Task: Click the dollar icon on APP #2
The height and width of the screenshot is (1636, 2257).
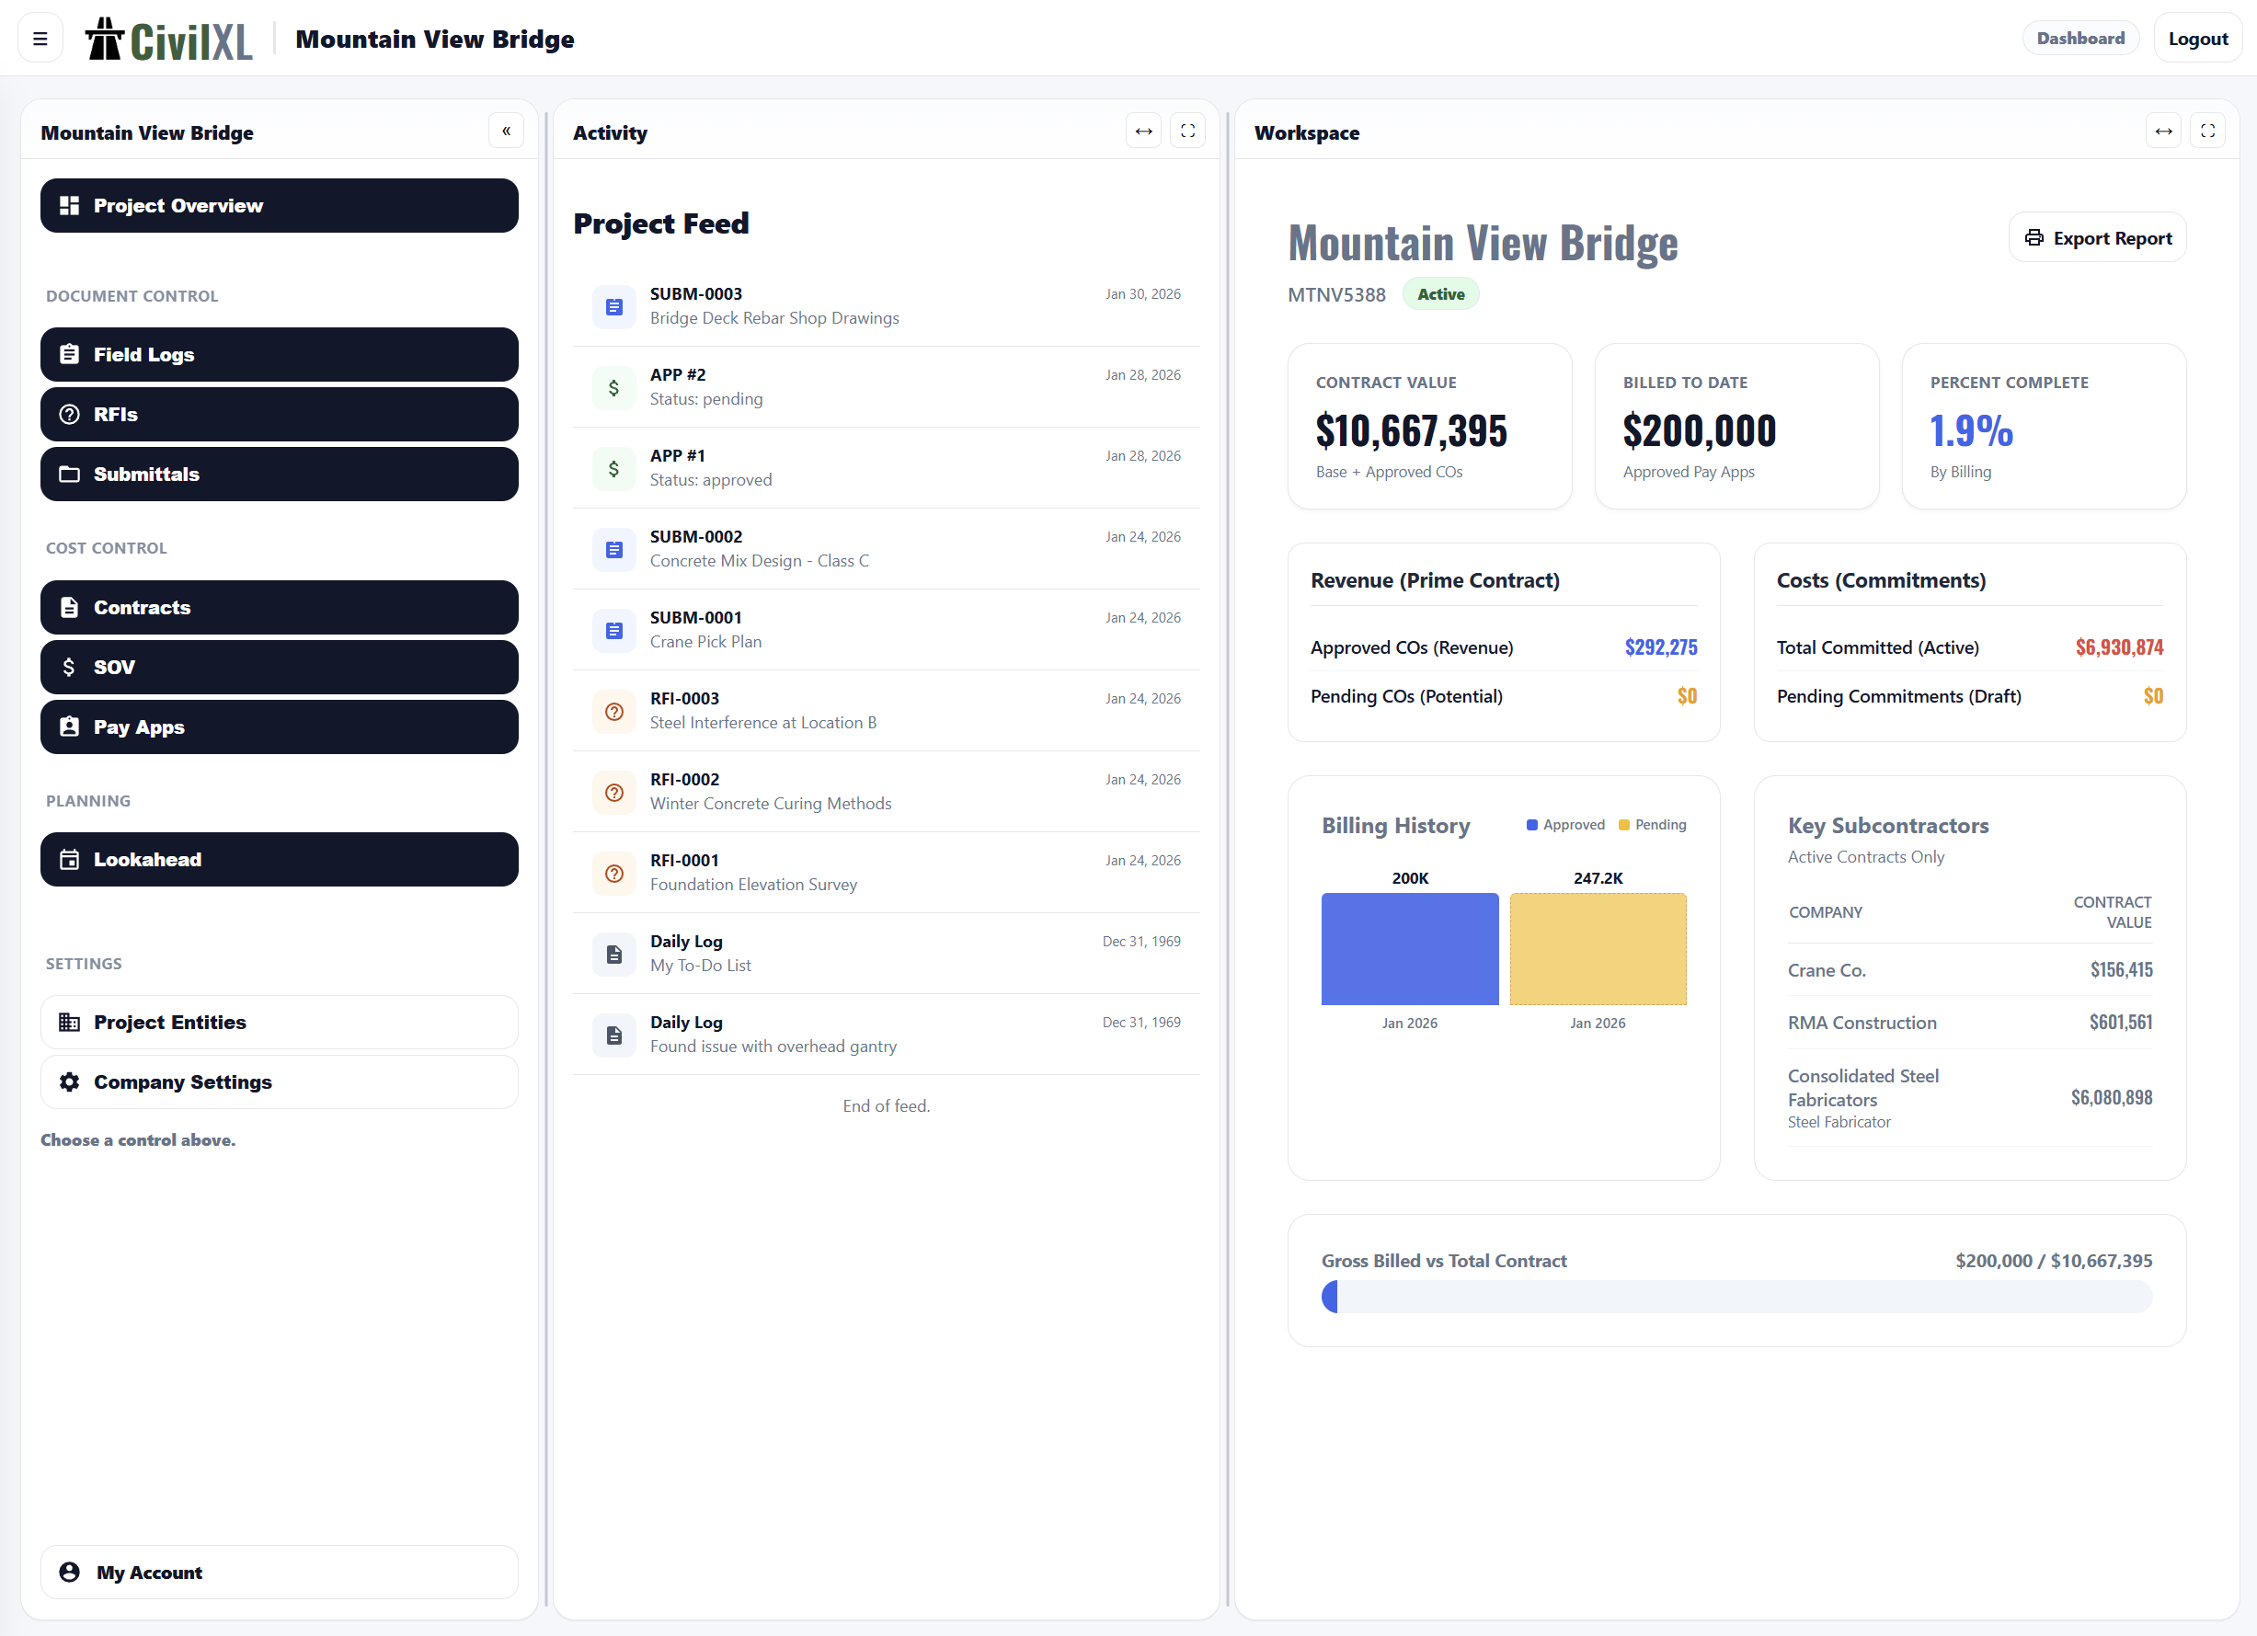Action: pos(614,387)
